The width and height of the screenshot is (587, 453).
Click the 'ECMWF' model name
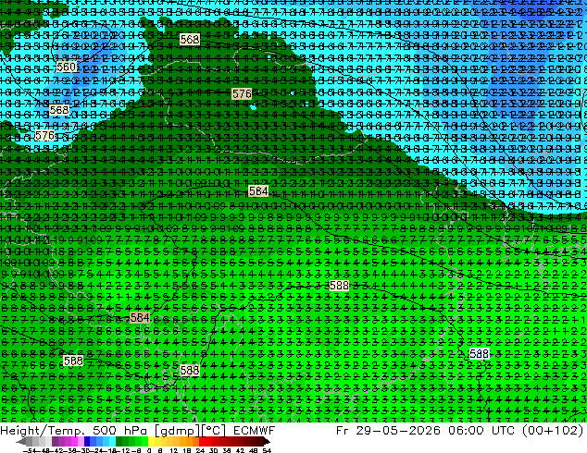[x=255, y=431]
